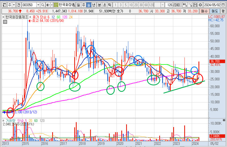This screenshot has width=227, height=147.
Task: Close the volume panel with x icon
Action: pos(224,120)
